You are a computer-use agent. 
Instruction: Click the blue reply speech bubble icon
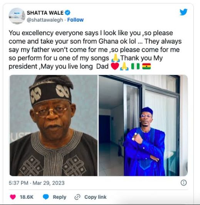click(46, 197)
